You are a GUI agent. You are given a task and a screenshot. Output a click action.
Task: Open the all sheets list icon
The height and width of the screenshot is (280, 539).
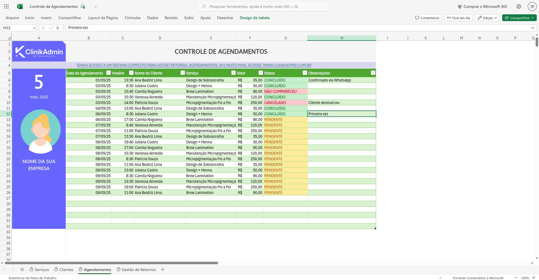click(x=22, y=269)
